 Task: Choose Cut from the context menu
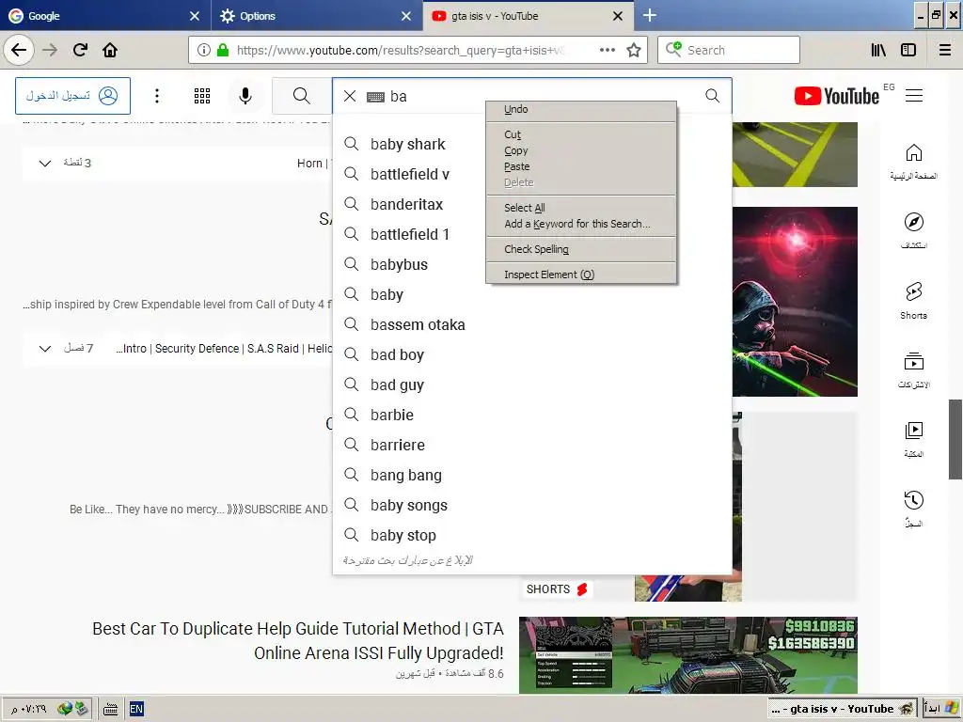tap(581, 134)
